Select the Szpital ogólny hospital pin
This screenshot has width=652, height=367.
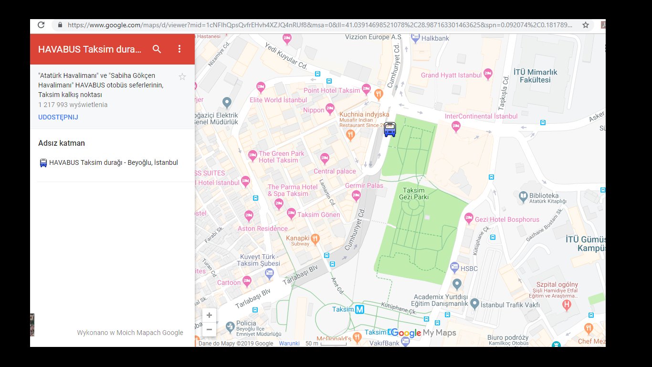[x=567, y=304]
